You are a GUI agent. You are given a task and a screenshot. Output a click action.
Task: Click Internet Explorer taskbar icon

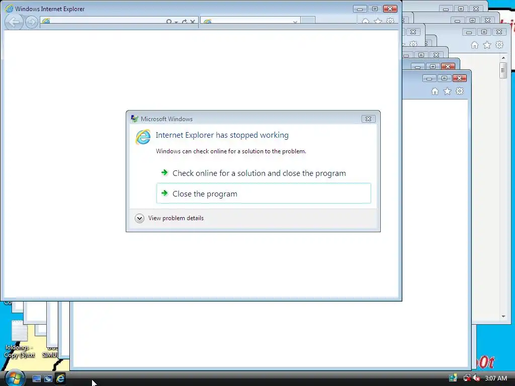pos(60,378)
